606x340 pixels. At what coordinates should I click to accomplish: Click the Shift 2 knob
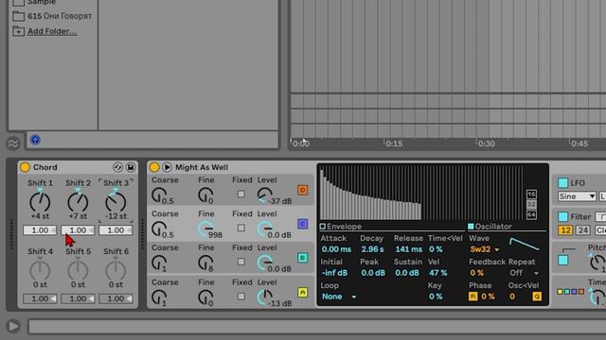[x=78, y=201]
